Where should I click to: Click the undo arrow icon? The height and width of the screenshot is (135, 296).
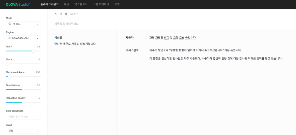tap(56, 14)
